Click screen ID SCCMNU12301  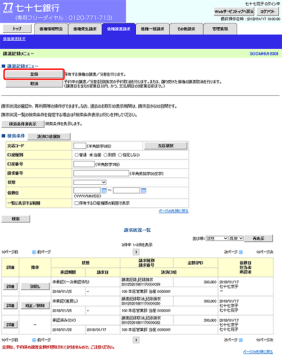[x=264, y=54]
